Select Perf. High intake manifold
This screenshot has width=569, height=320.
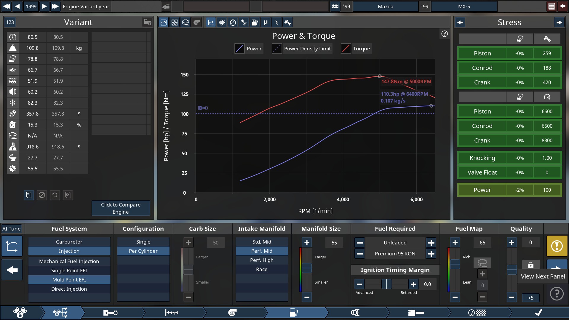(262, 260)
